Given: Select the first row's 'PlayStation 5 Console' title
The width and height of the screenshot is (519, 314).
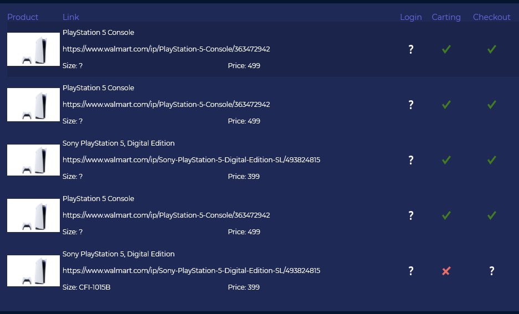Looking at the screenshot, I should pos(98,33).
